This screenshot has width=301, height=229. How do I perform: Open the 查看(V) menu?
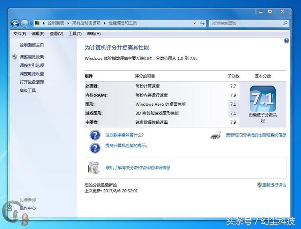pos(57,34)
